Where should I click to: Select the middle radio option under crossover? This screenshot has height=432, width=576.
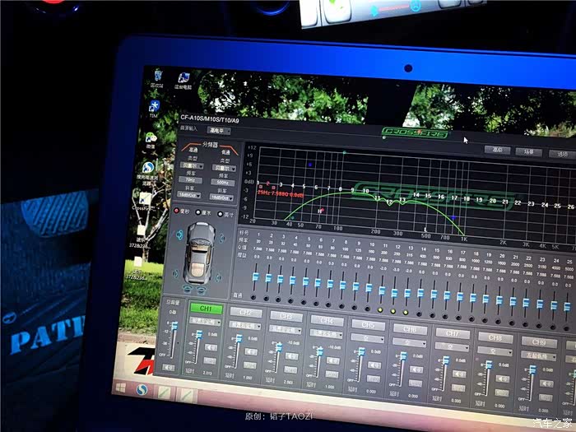point(197,211)
